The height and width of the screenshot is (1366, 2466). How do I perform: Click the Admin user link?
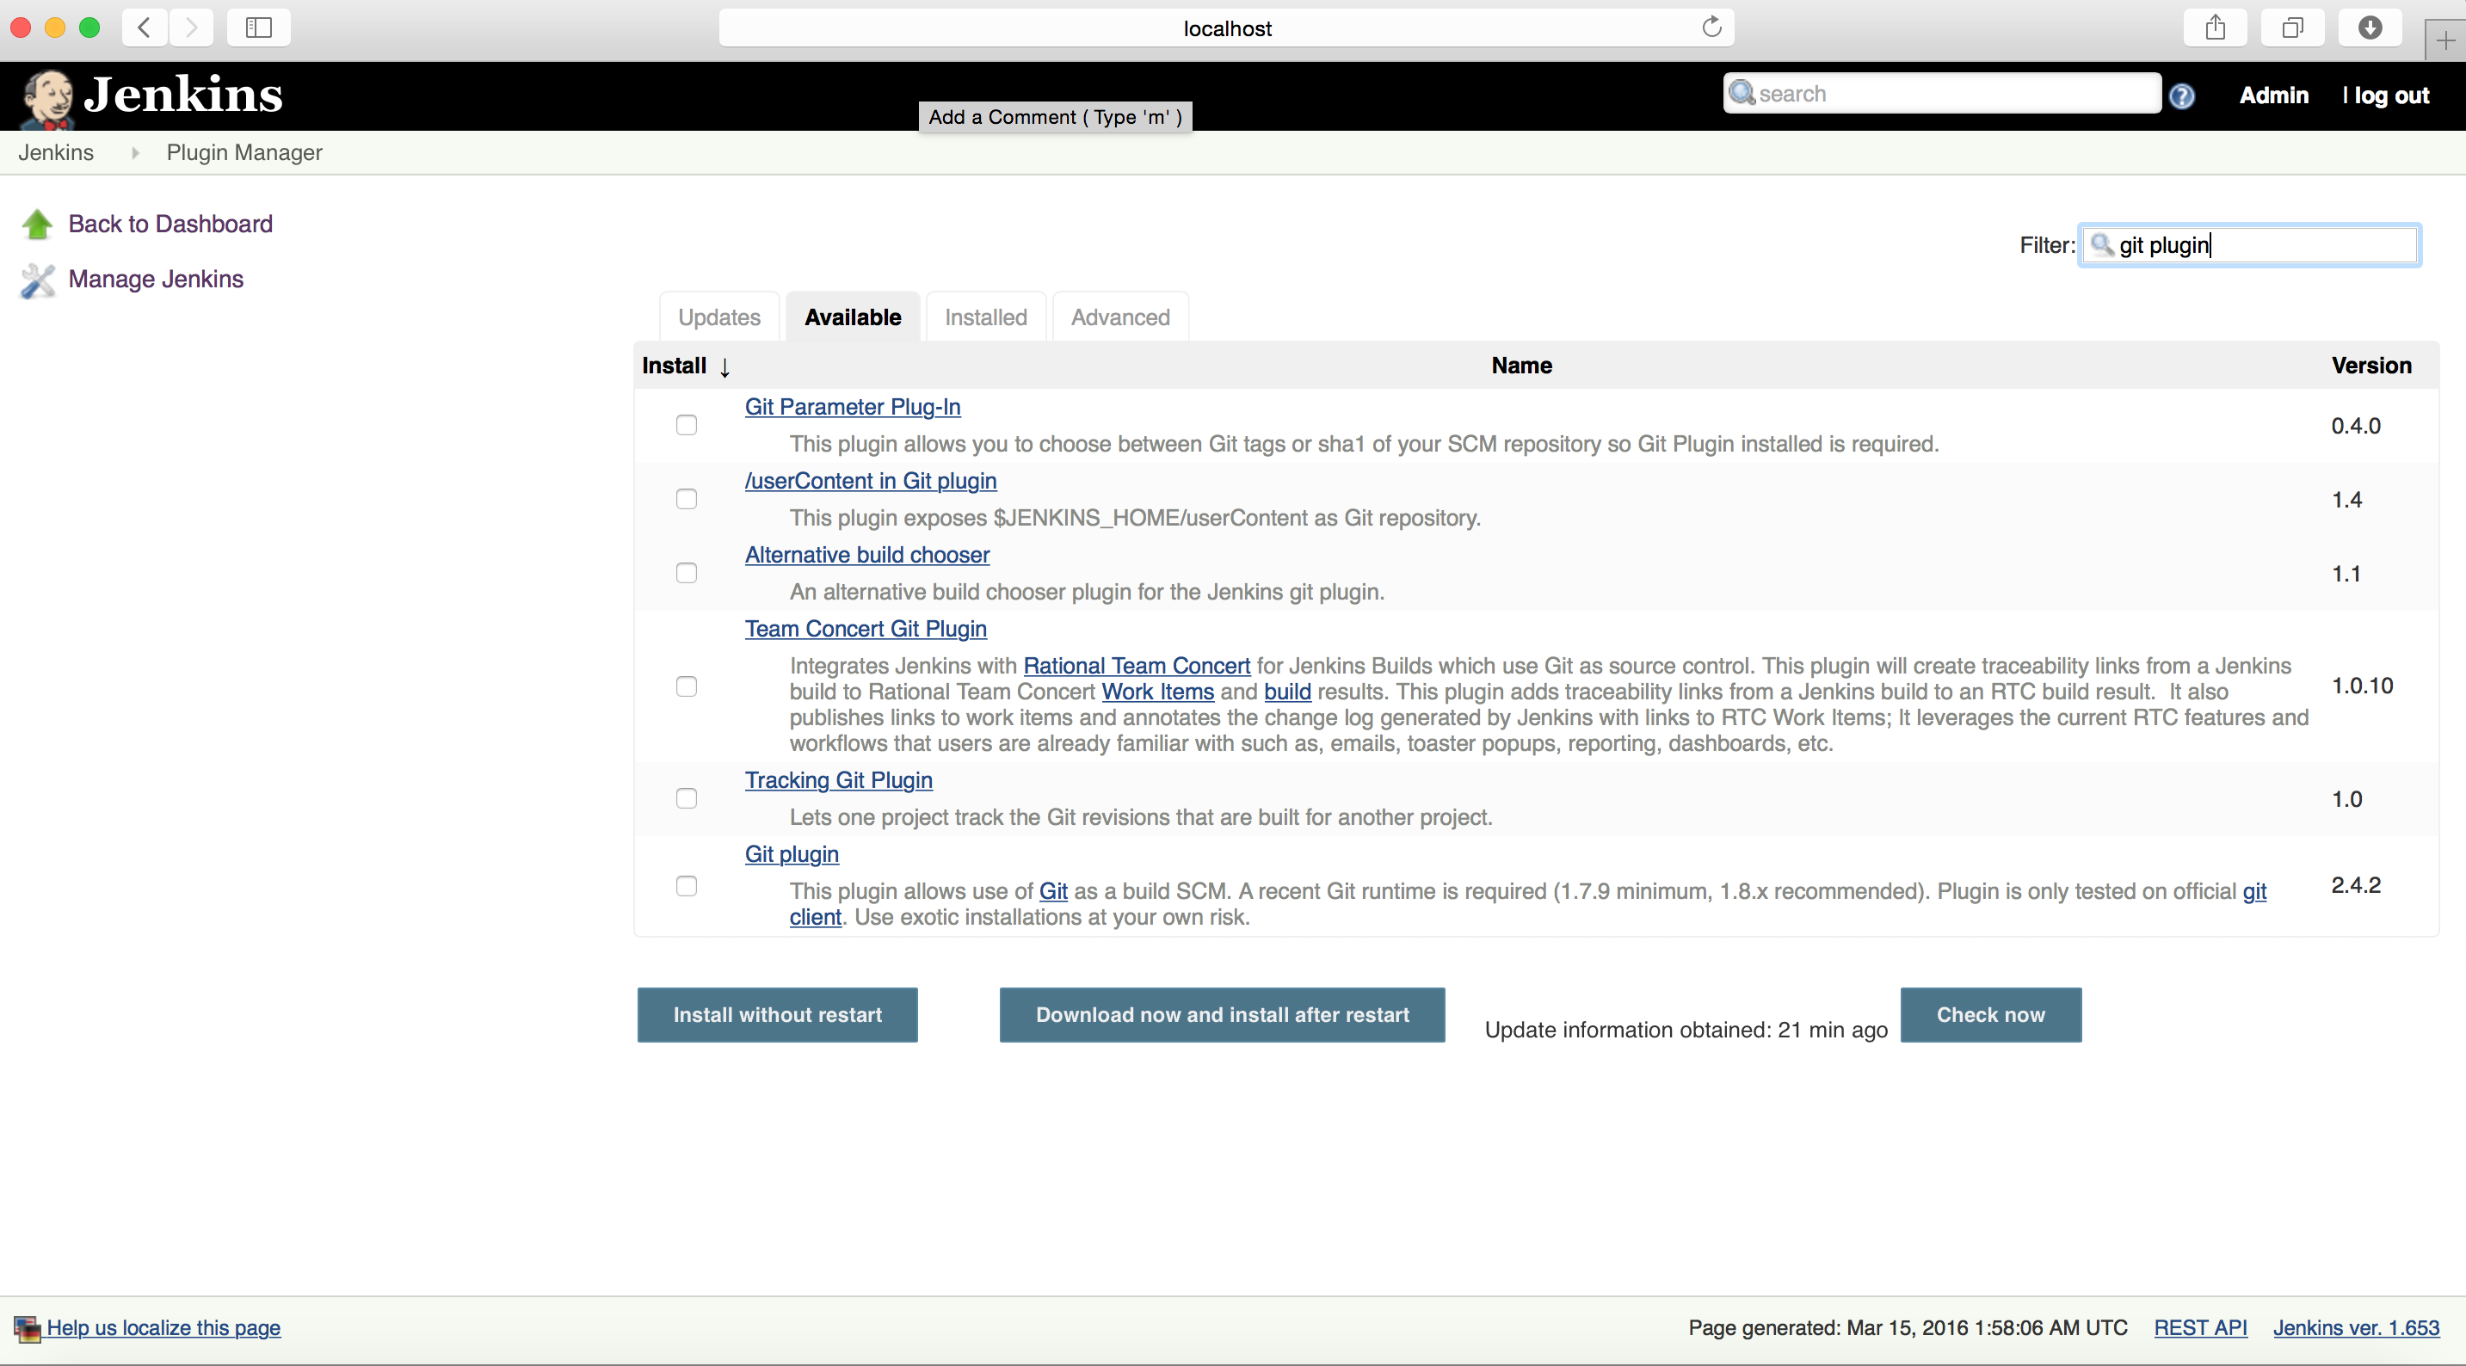2273,95
